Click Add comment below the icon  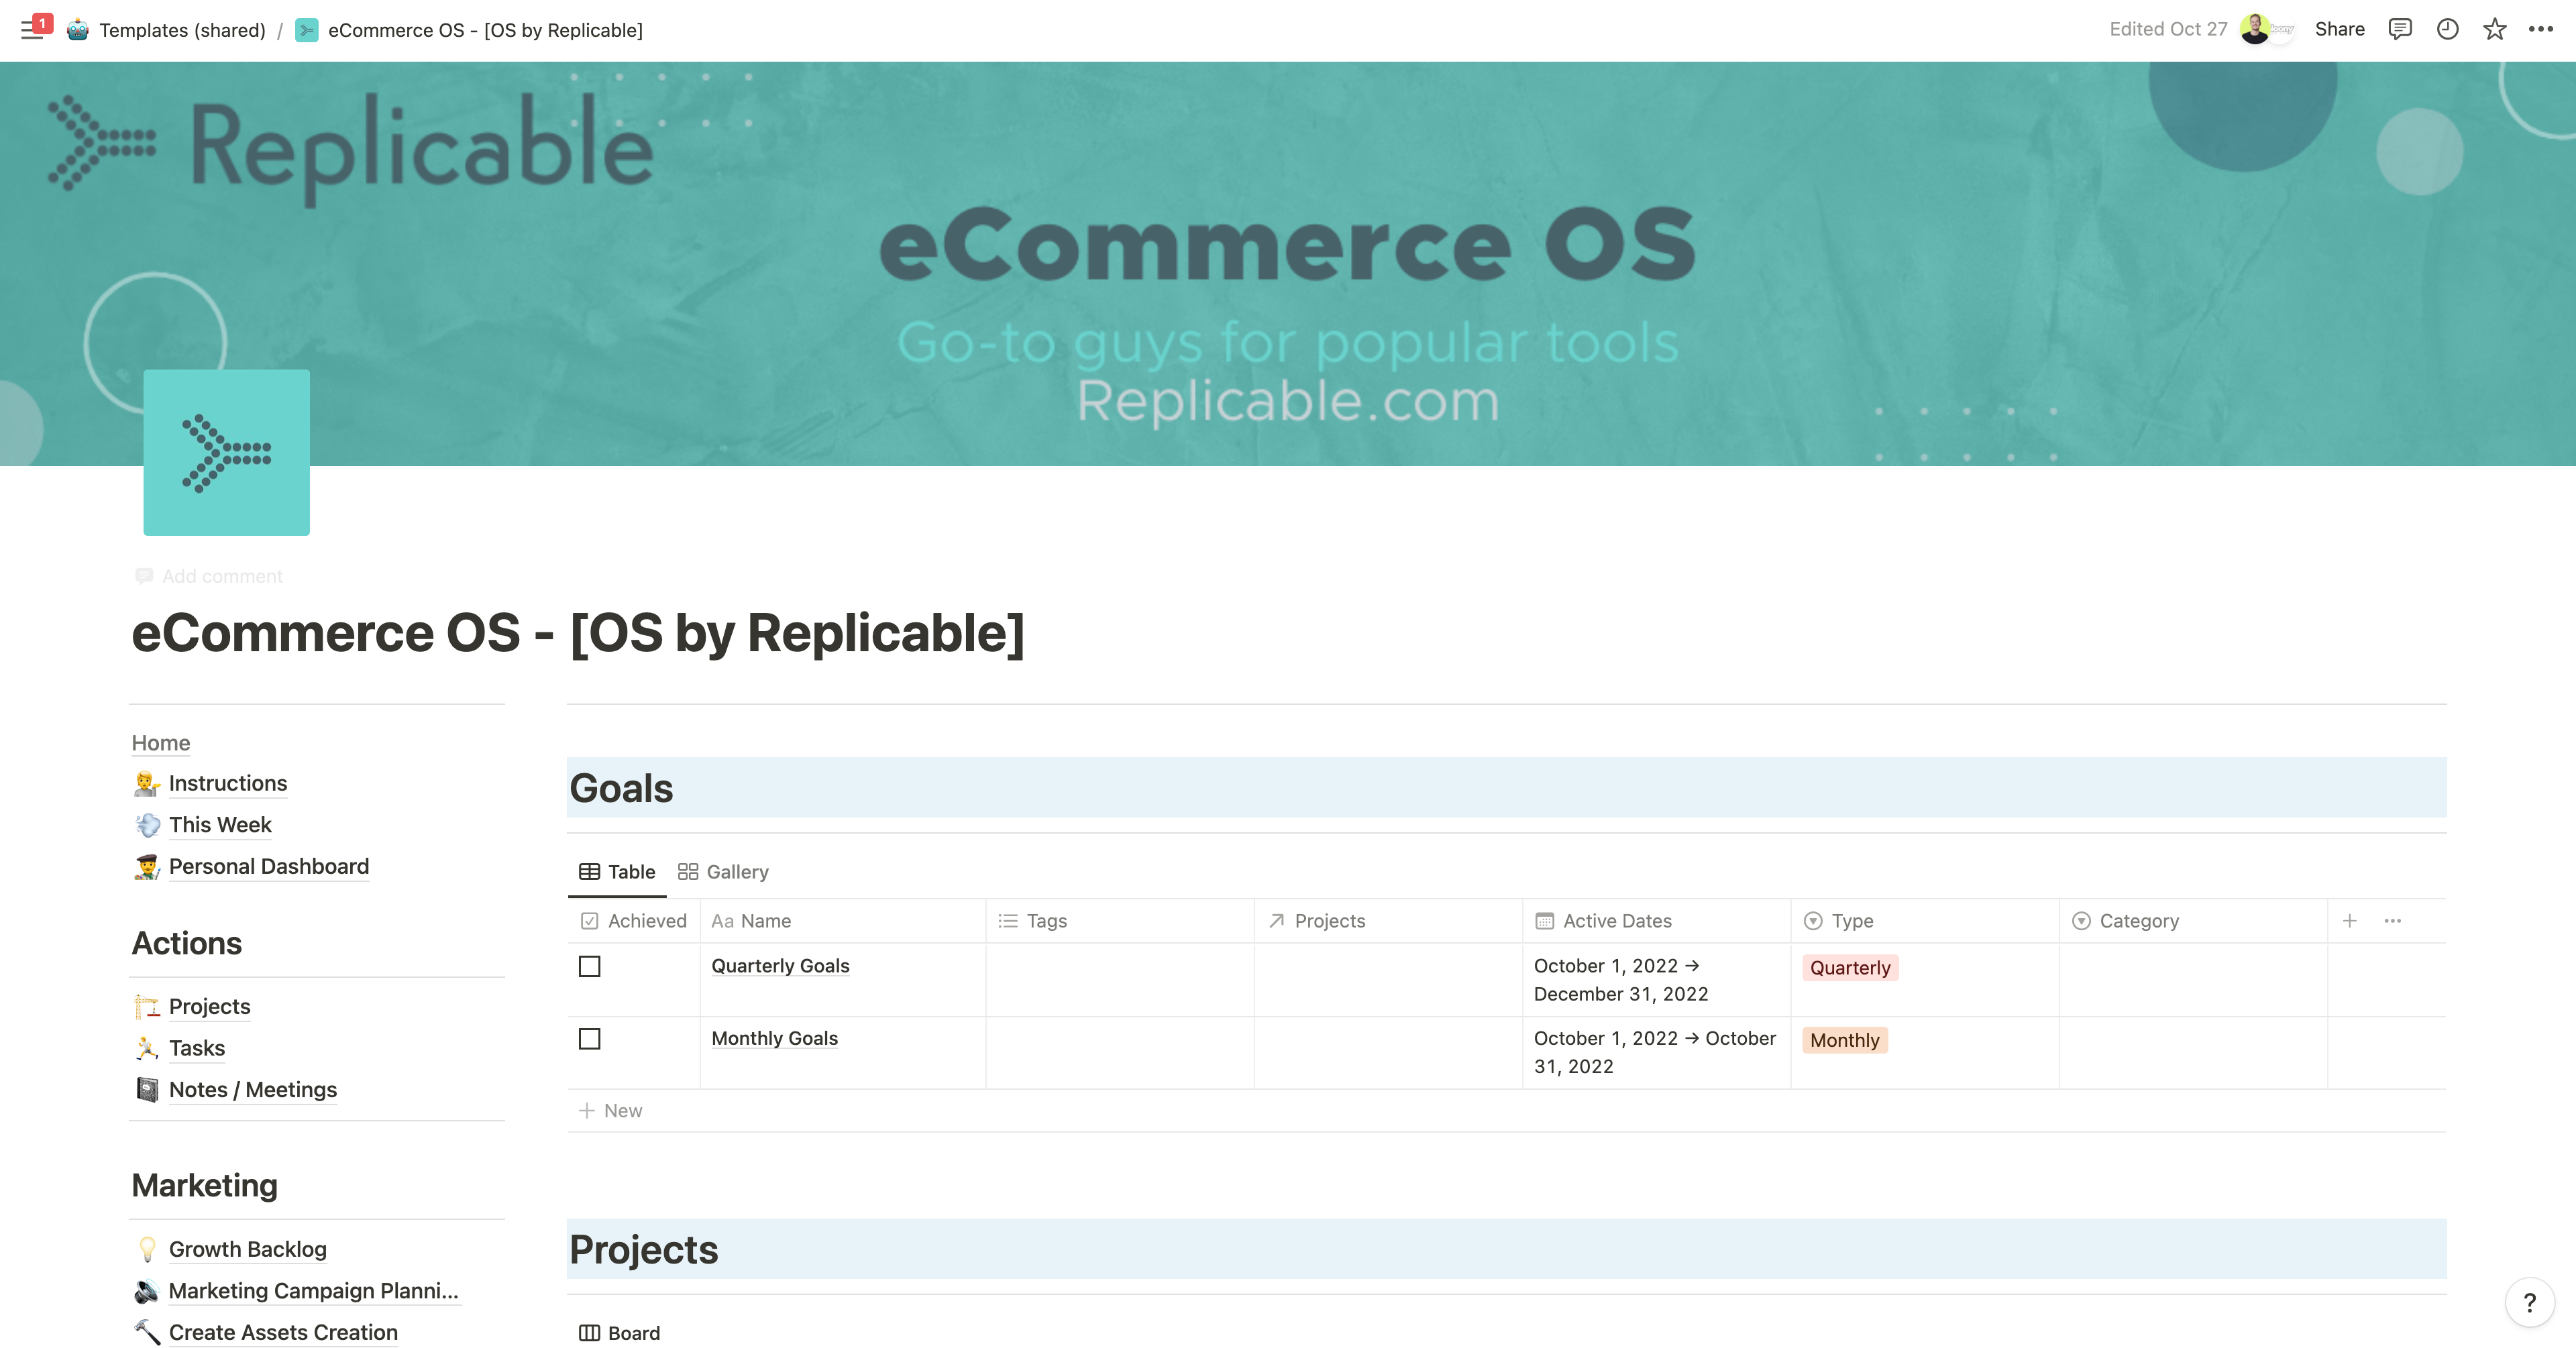[x=210, y=576]
